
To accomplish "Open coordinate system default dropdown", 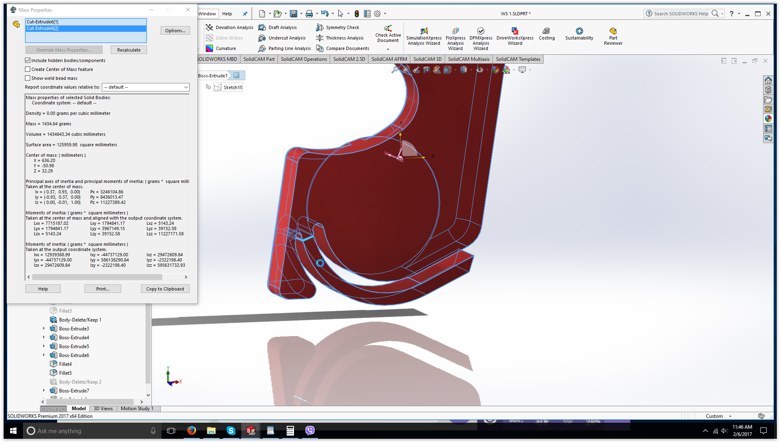I will [x=146, y=87].
